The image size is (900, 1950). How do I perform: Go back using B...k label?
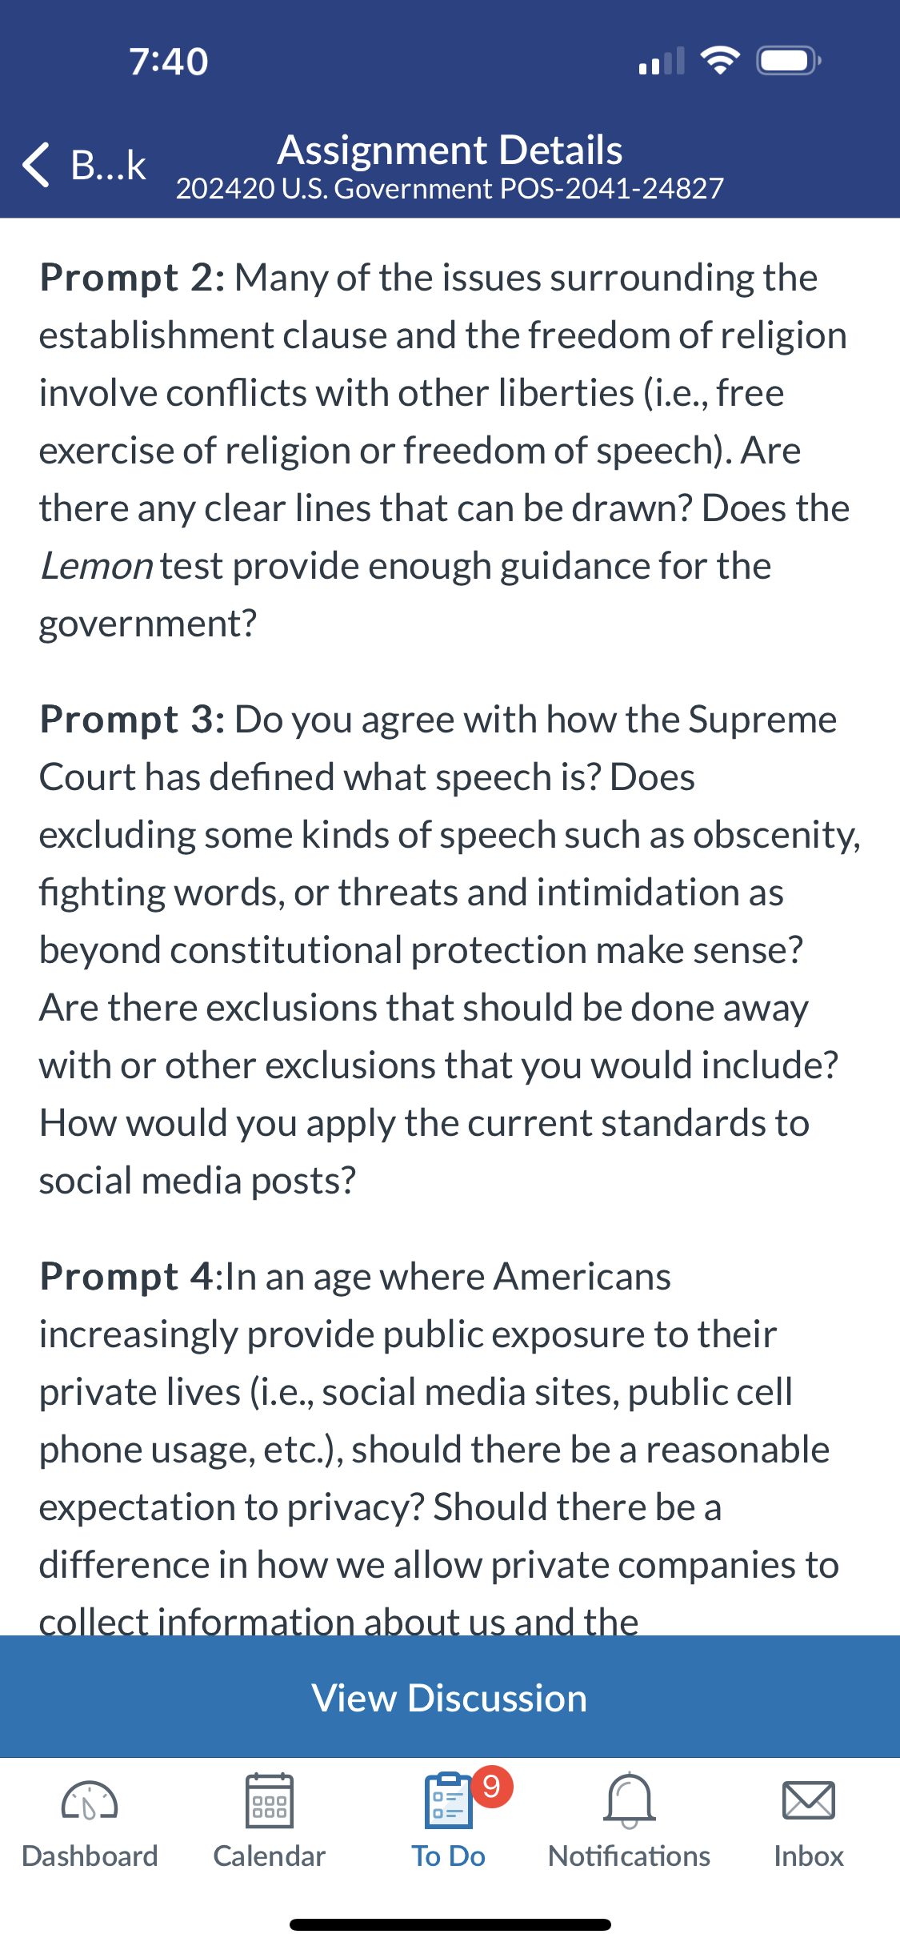[109, 165]
